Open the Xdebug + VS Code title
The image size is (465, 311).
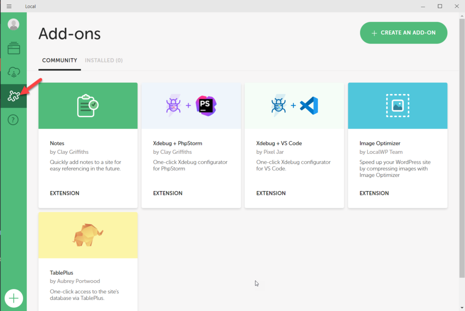pos(279,143)
